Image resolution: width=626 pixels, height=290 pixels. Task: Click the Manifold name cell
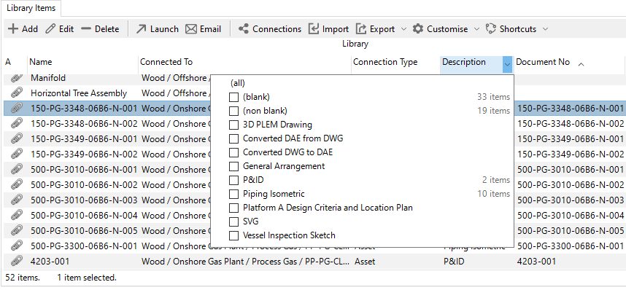click(x=48, y=78)
